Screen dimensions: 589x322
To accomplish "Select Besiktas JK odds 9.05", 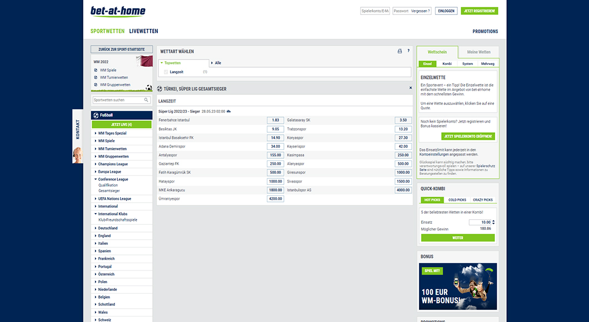I will click(x=276, y=129).
